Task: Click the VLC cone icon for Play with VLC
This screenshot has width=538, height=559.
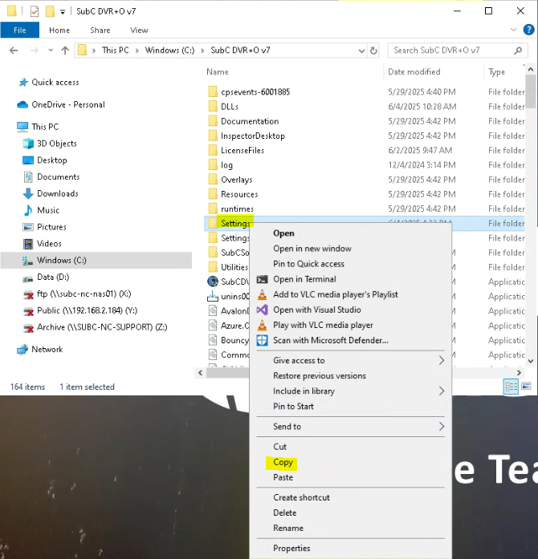Action: [262, 325]
